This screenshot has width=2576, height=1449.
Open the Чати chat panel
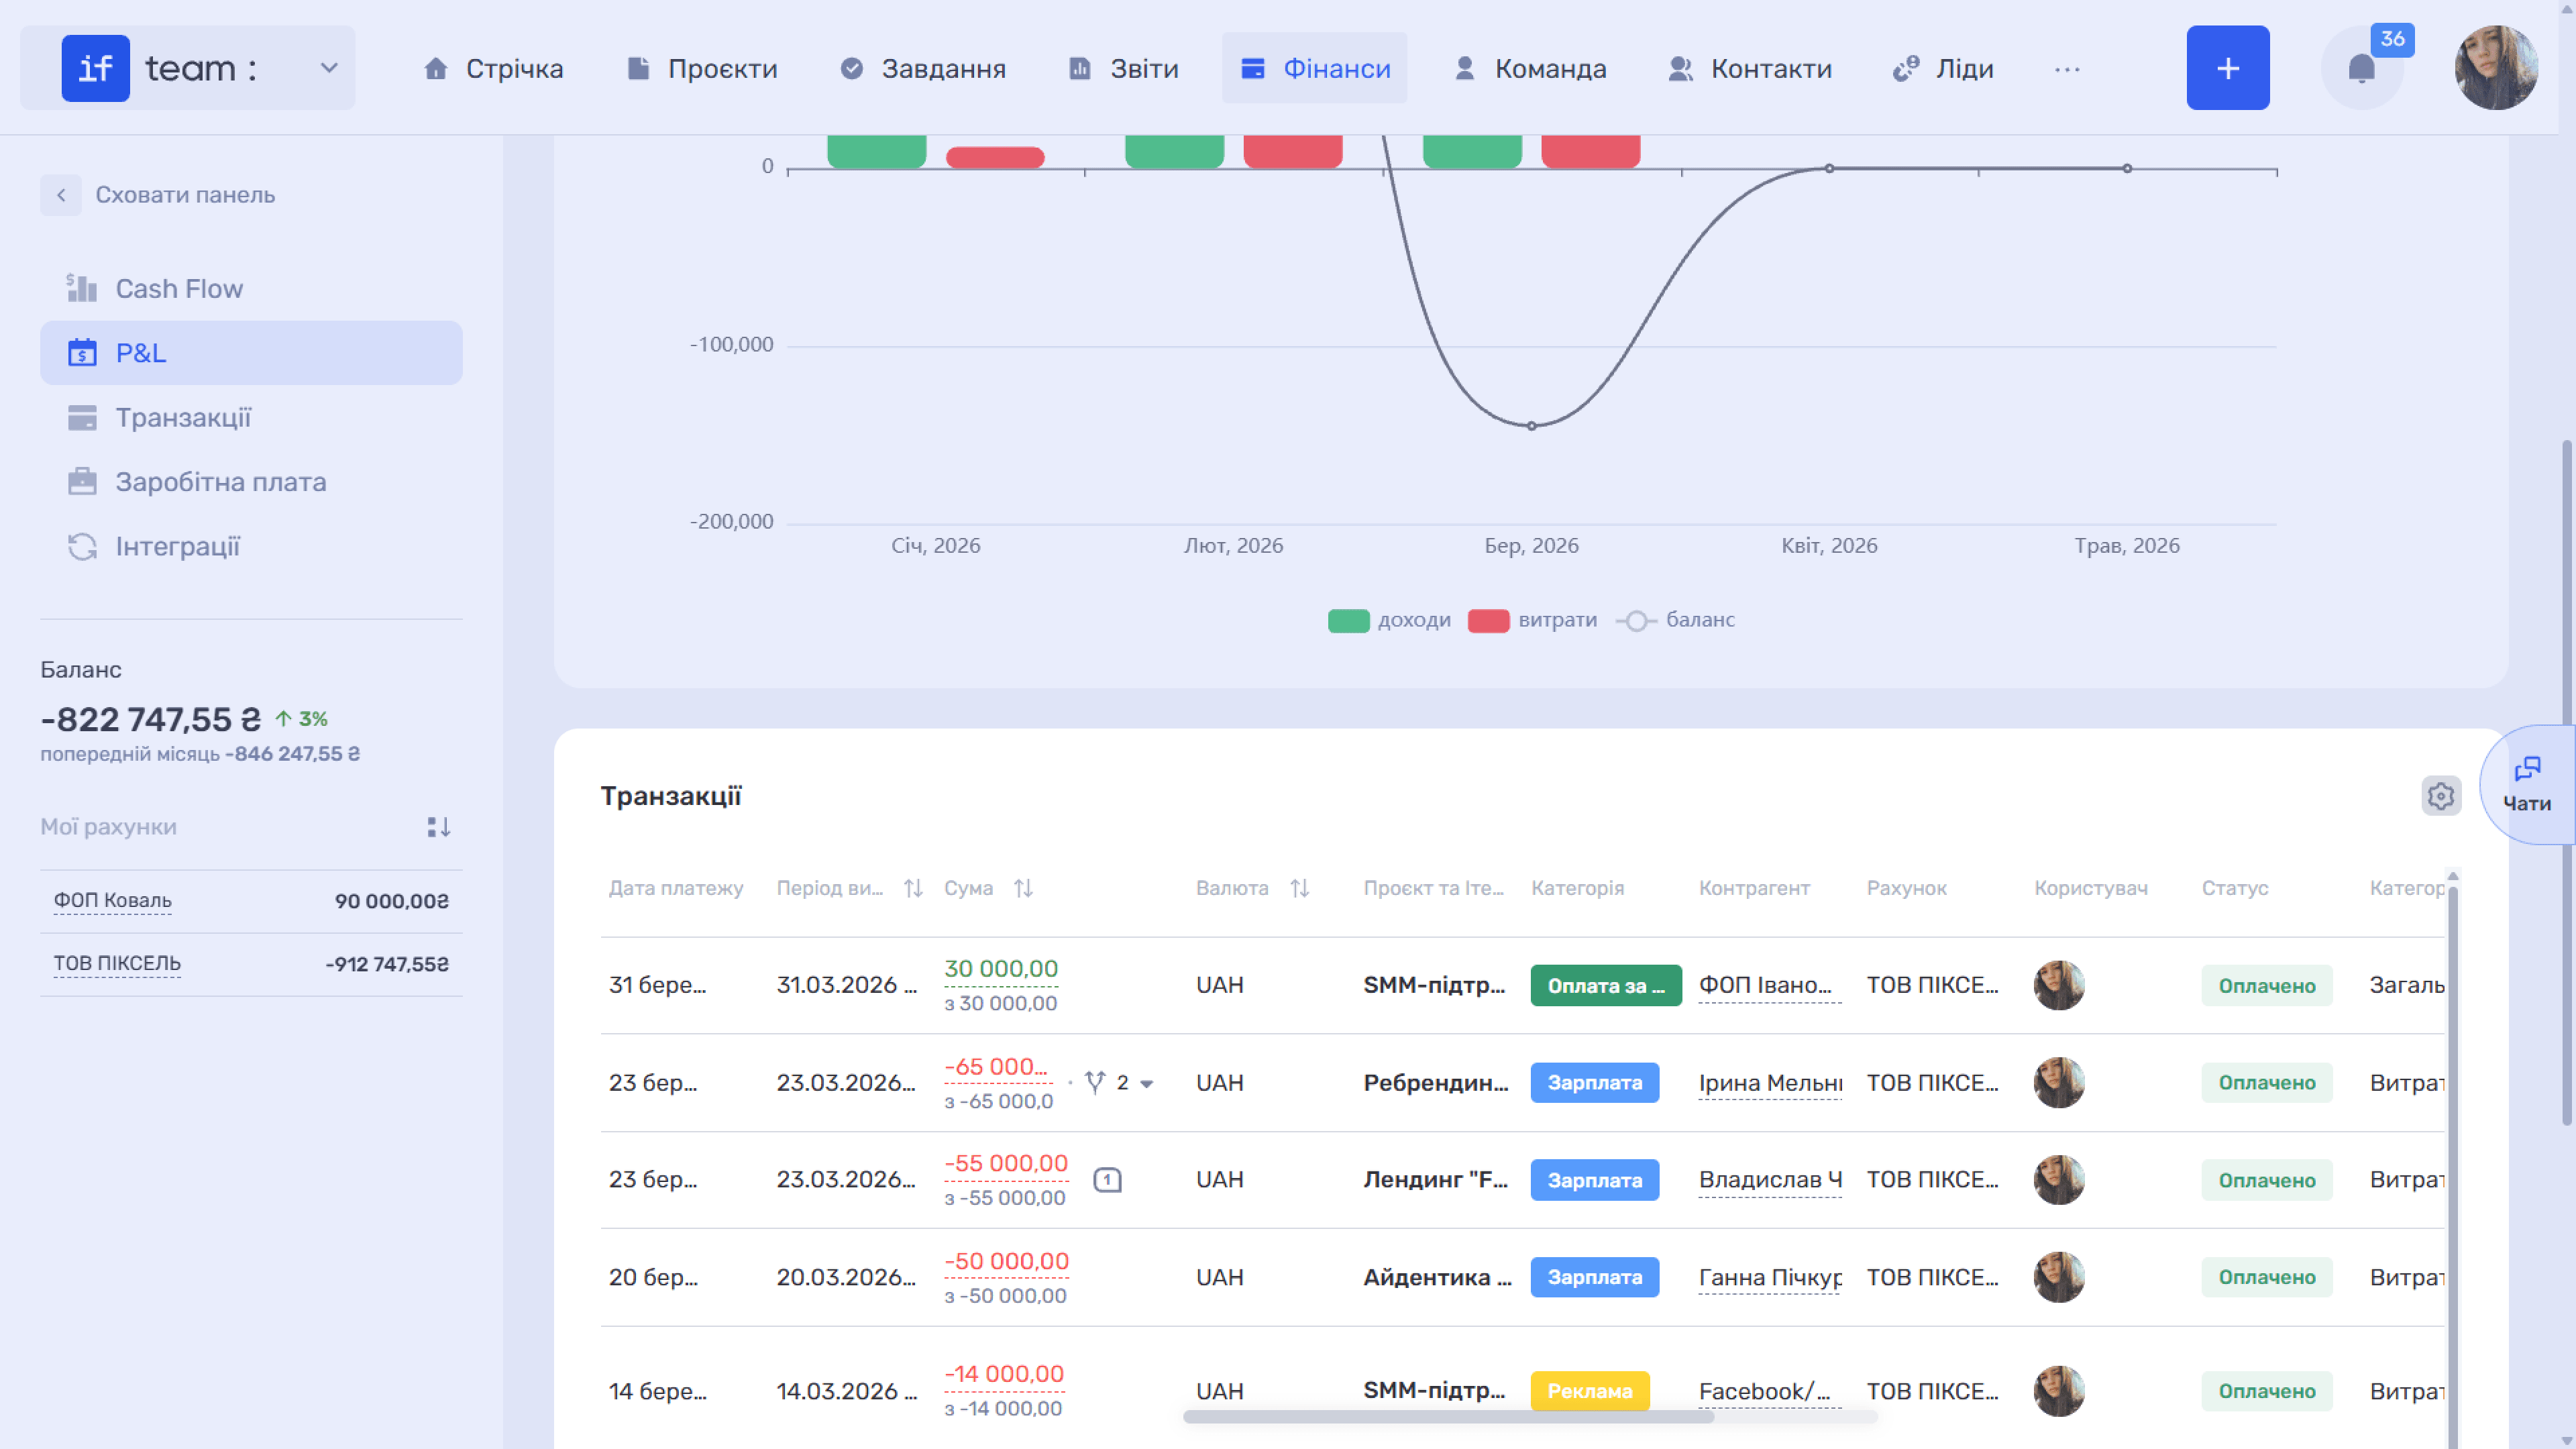[2526, 785]
